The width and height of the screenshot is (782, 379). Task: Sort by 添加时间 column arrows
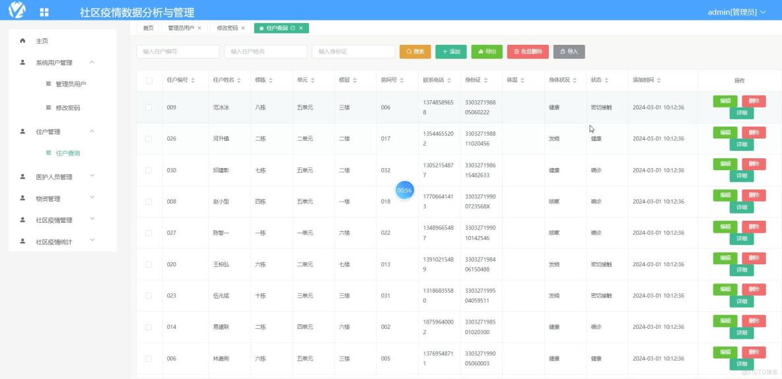coord(658,80)
